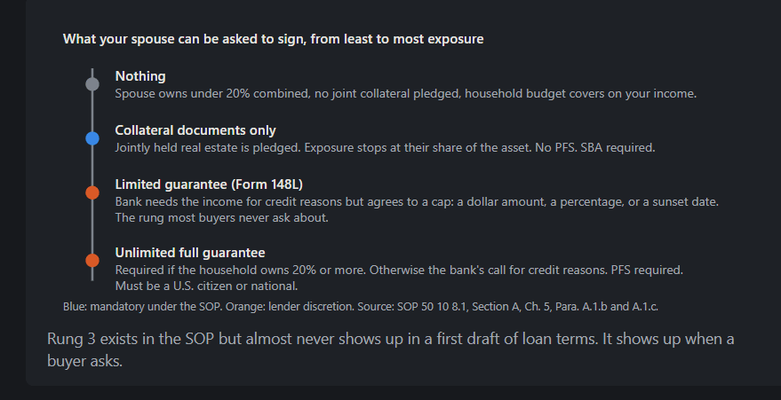
Task: Click the 'Collateral documents only' heading
Action: pos(195,130)
